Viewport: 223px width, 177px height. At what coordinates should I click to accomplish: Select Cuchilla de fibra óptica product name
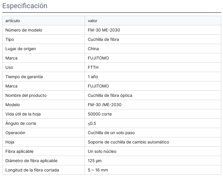110,95
